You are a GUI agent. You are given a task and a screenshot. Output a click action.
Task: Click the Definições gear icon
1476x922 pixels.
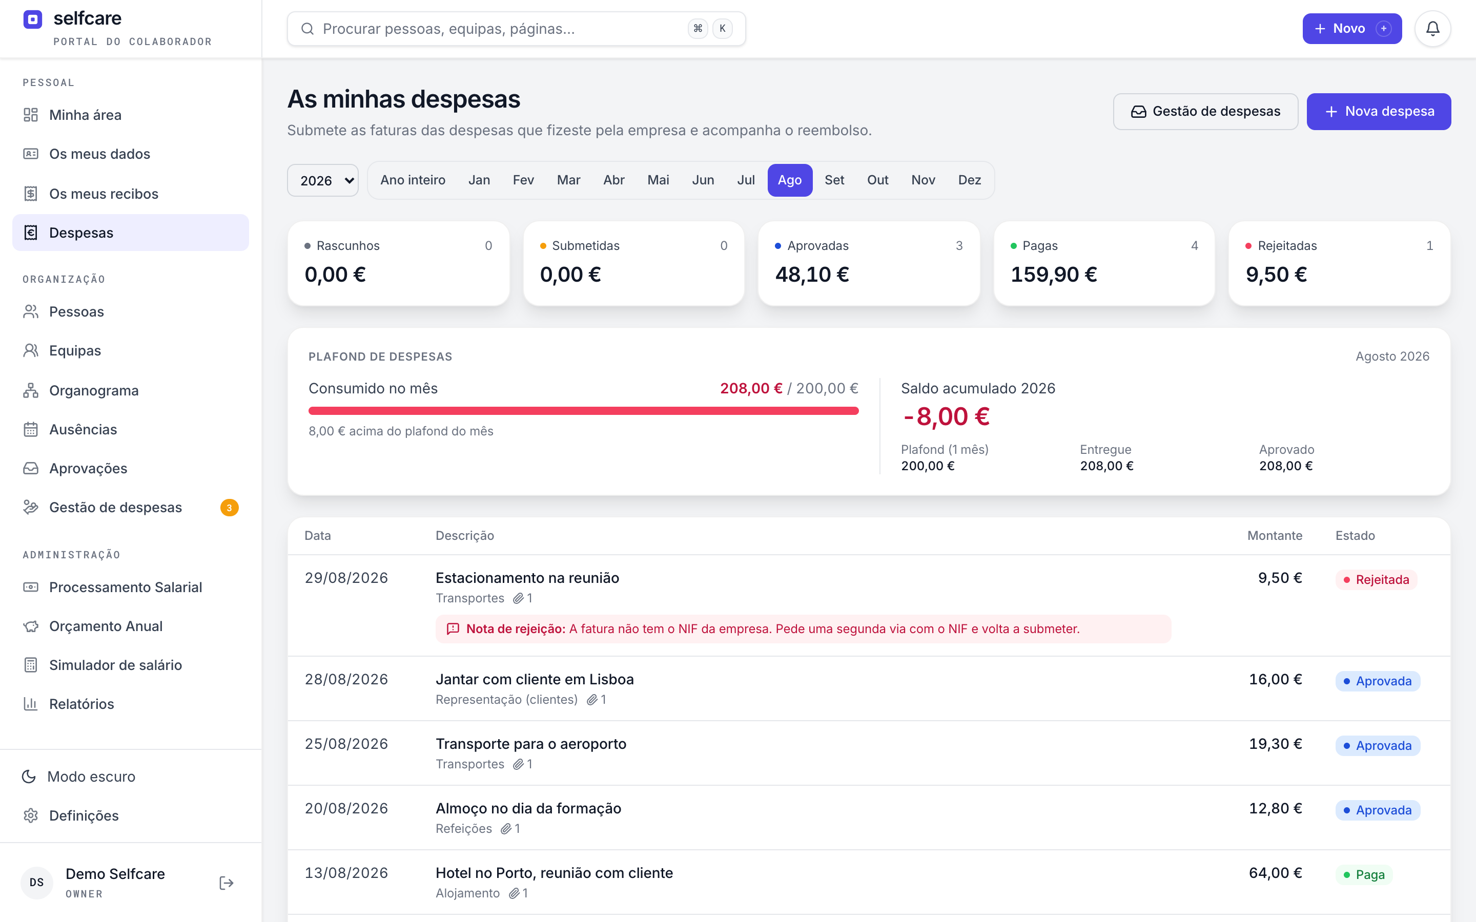coord(31,815)
